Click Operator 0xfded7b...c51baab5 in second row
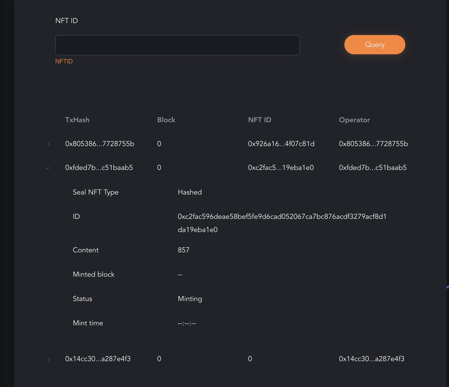 pyautogui.click(x=373, y=168)
